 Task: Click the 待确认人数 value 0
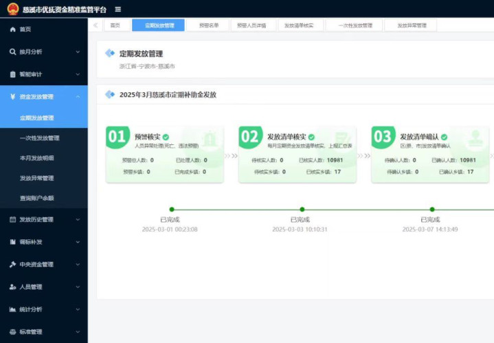pos(414,160)
